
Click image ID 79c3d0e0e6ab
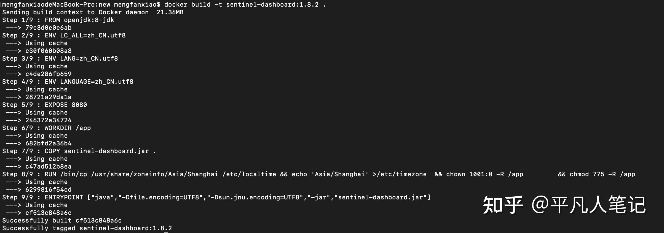49,28
